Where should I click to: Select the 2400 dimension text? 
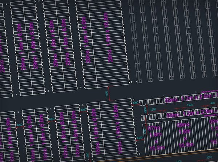[190, 105]
